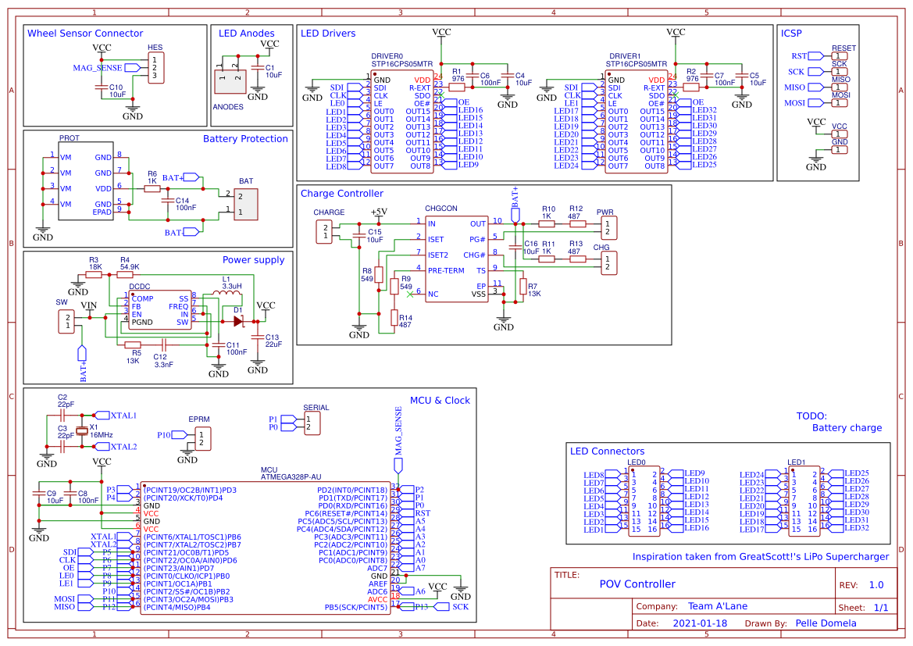Click the SERIAL connector symbol
The image size is (913, 646).
coord(312,423)
